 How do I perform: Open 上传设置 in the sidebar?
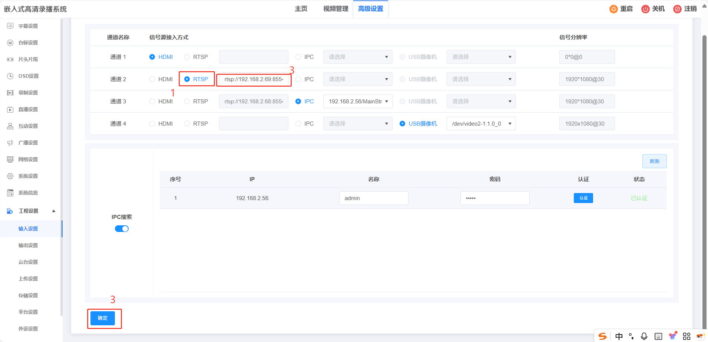click(28, 279)
